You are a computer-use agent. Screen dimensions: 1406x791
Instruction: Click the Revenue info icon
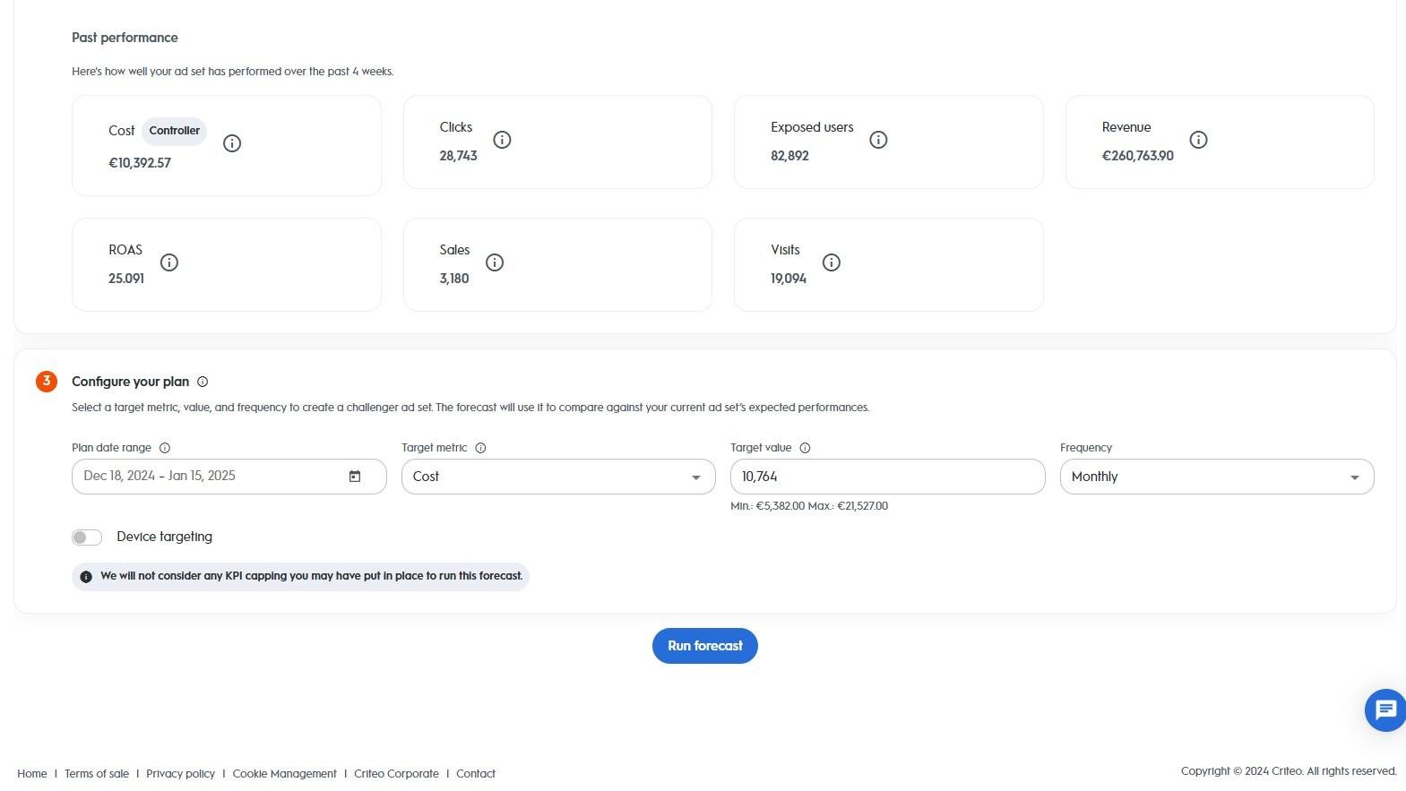click(x=1198, y=140)
